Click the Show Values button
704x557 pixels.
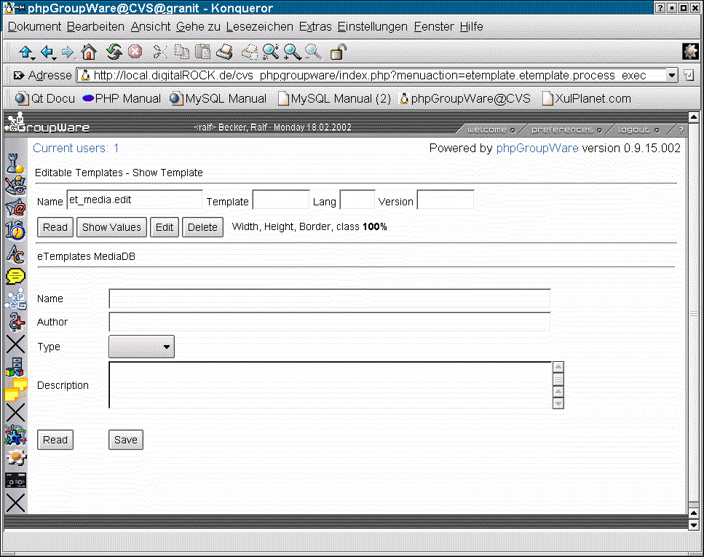(111, 227)
